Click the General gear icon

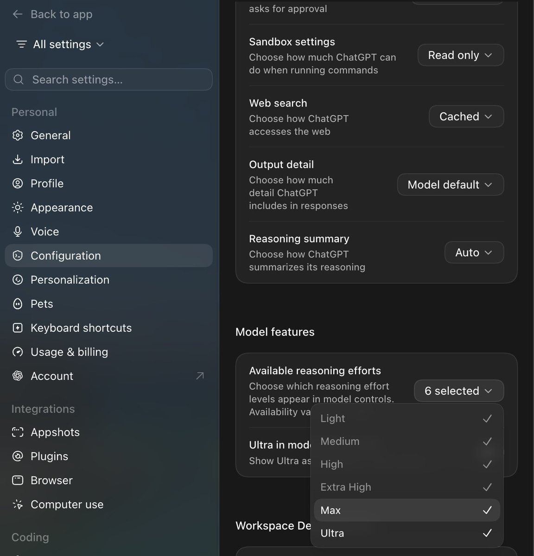point(18,135)
